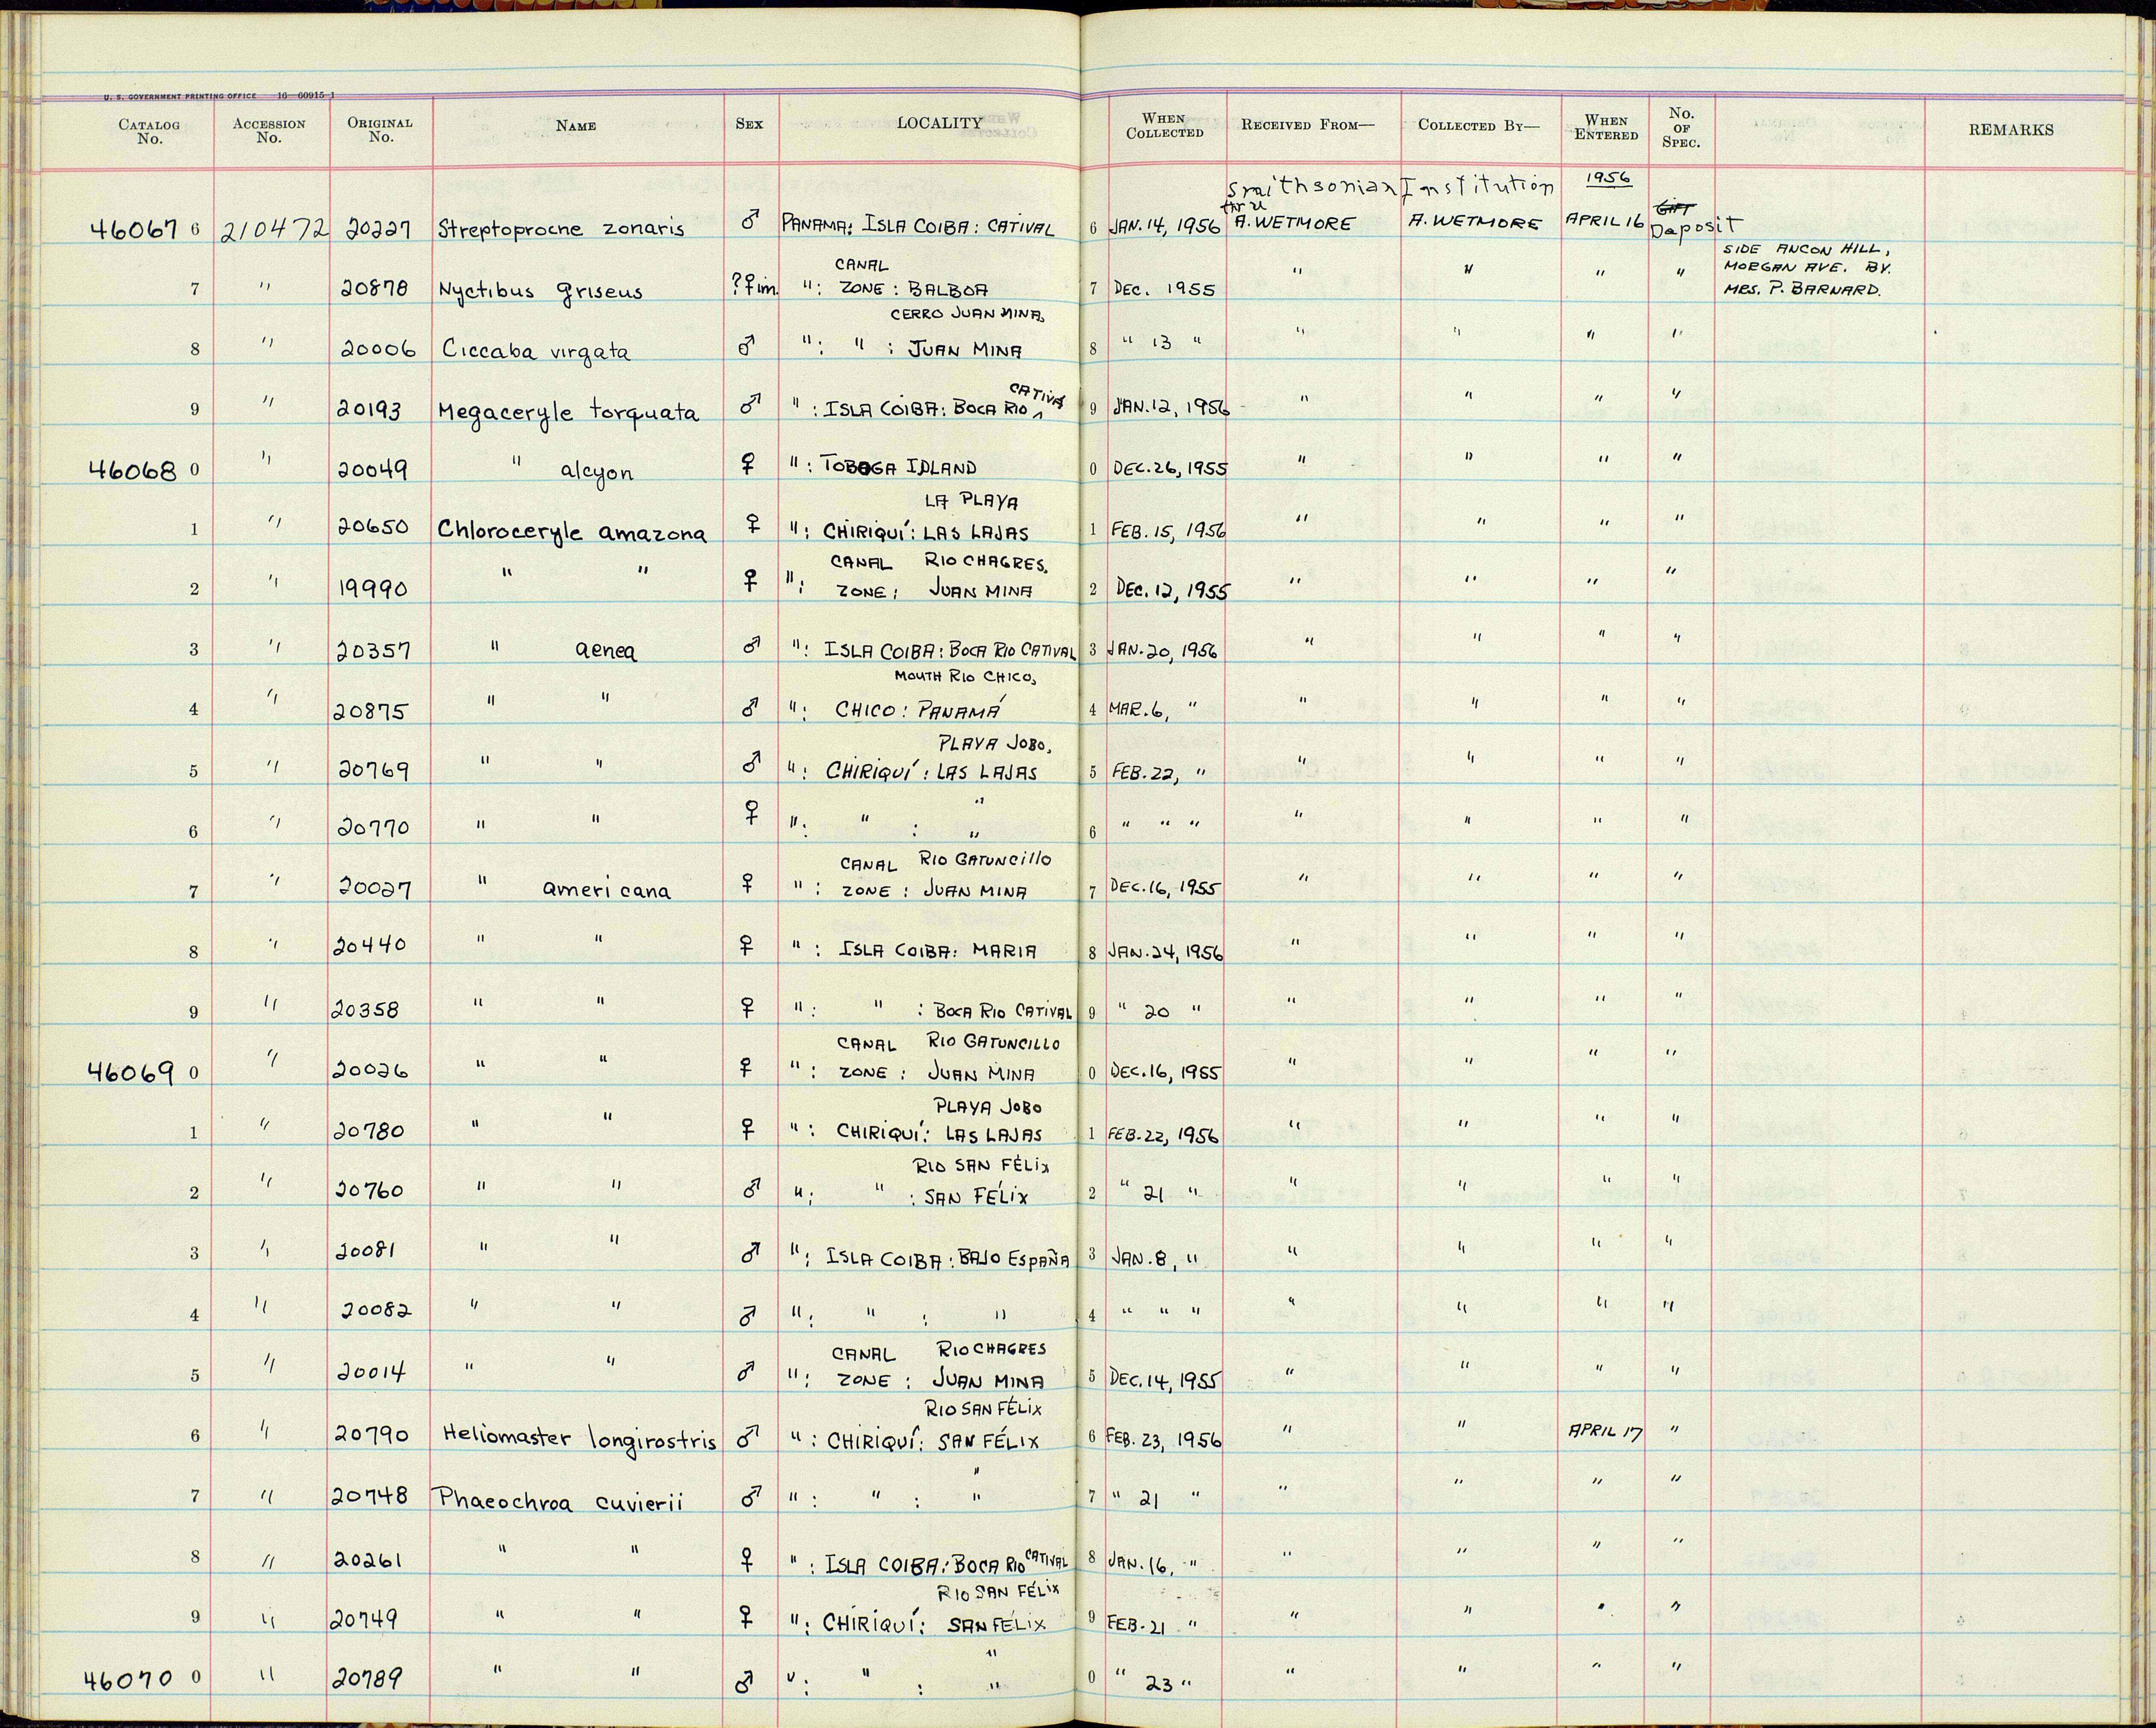Click the "LOCALITY" column header

939,123
